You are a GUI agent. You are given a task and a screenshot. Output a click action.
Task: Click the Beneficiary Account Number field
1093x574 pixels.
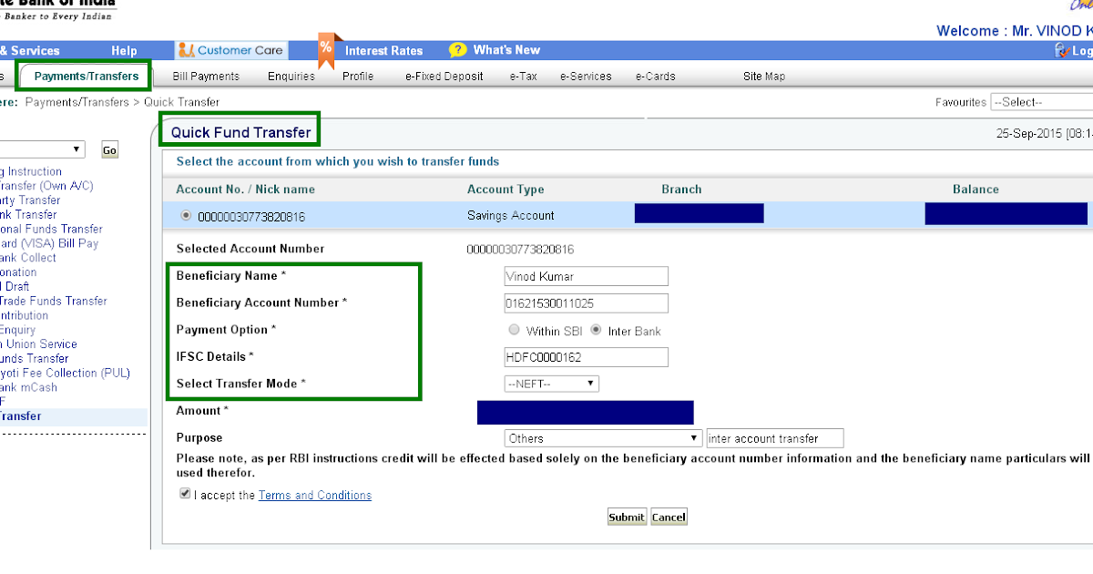[x=587, y=302]
